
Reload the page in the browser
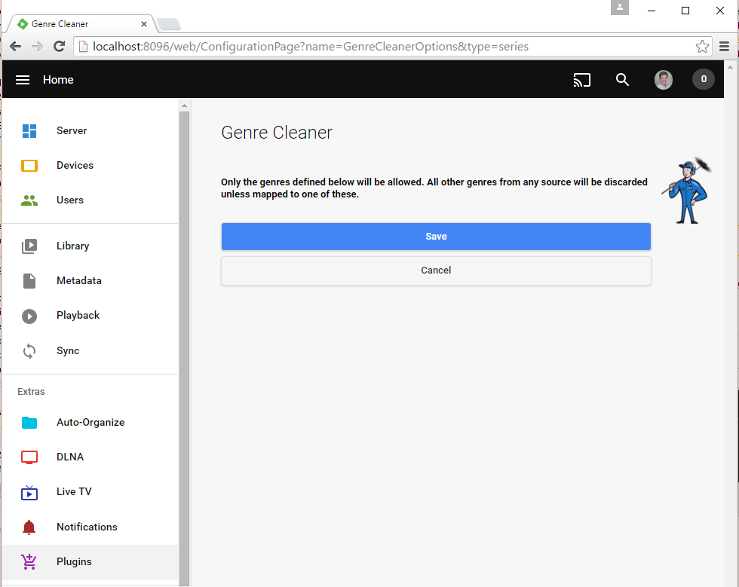(59, 47)
